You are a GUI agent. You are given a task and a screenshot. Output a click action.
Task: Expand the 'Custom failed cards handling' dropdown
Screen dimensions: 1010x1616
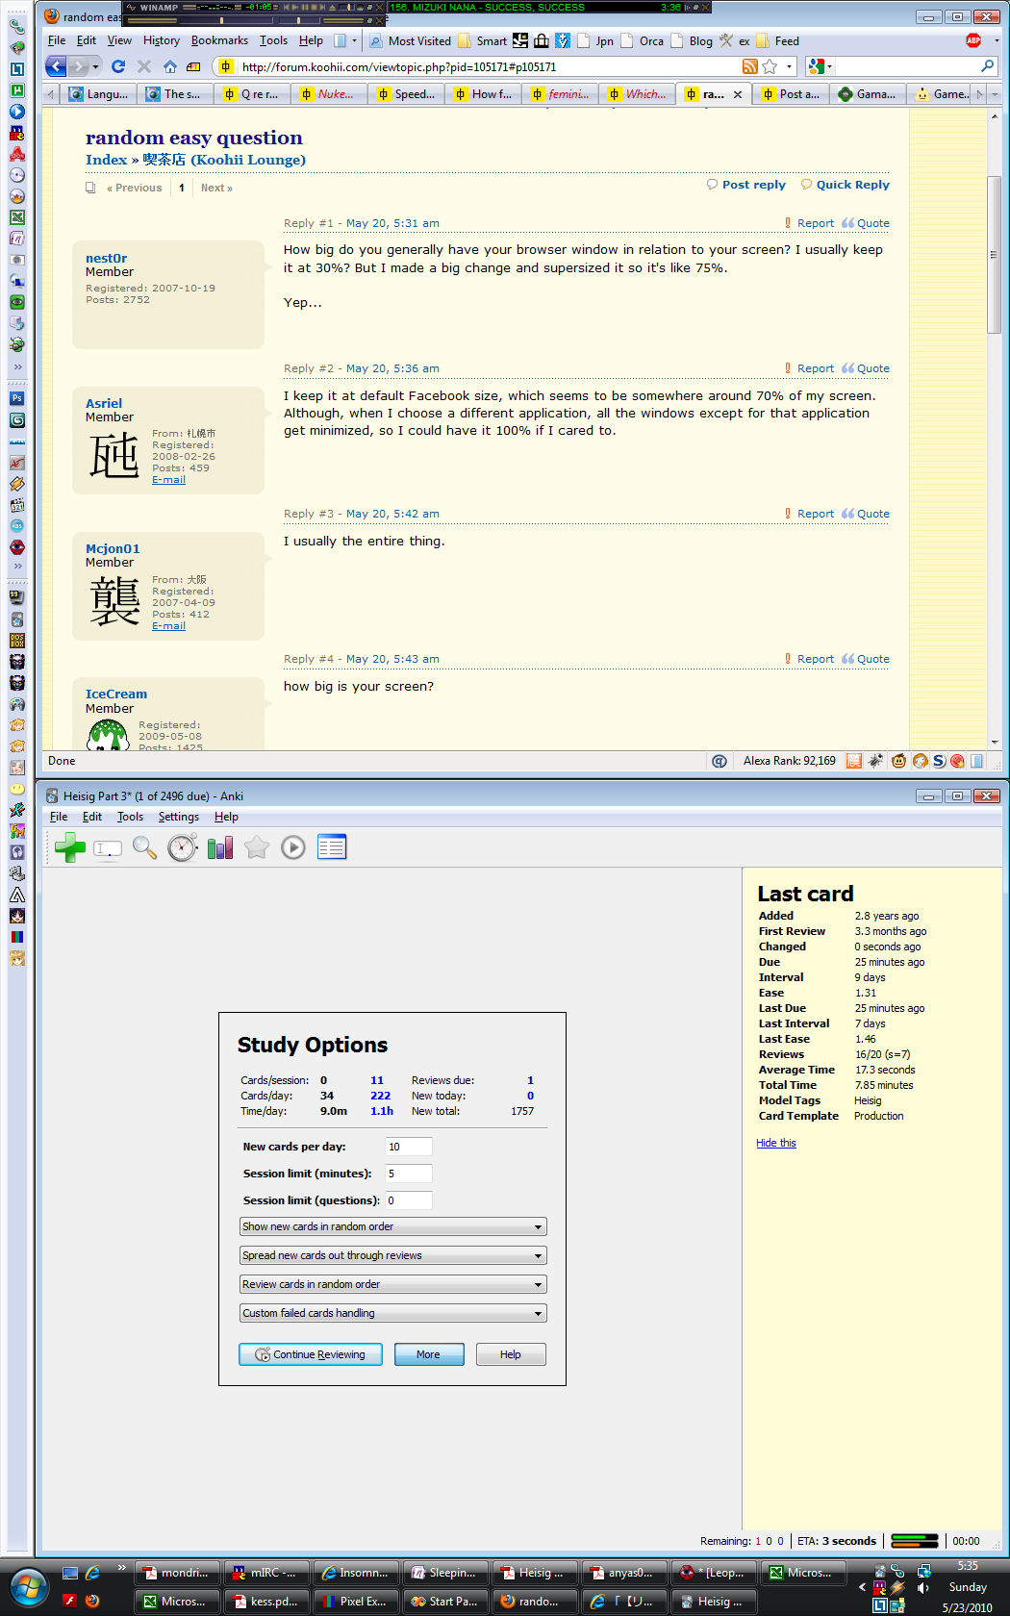click(x=392, y=1313)
